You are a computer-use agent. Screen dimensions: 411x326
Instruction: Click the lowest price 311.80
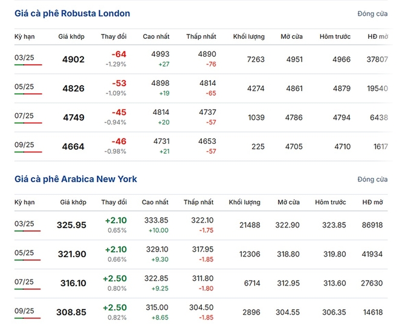pyautogui.click(x=203, y=279)
